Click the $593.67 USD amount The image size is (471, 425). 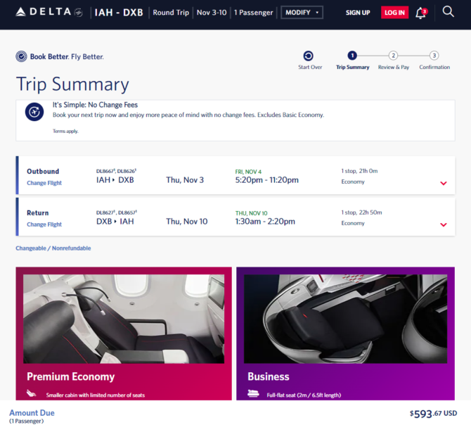pos(433,414)
